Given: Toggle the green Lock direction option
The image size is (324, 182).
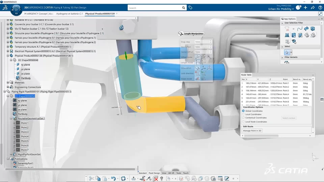Looking at the screenshot, I should (x=203, y=73).
